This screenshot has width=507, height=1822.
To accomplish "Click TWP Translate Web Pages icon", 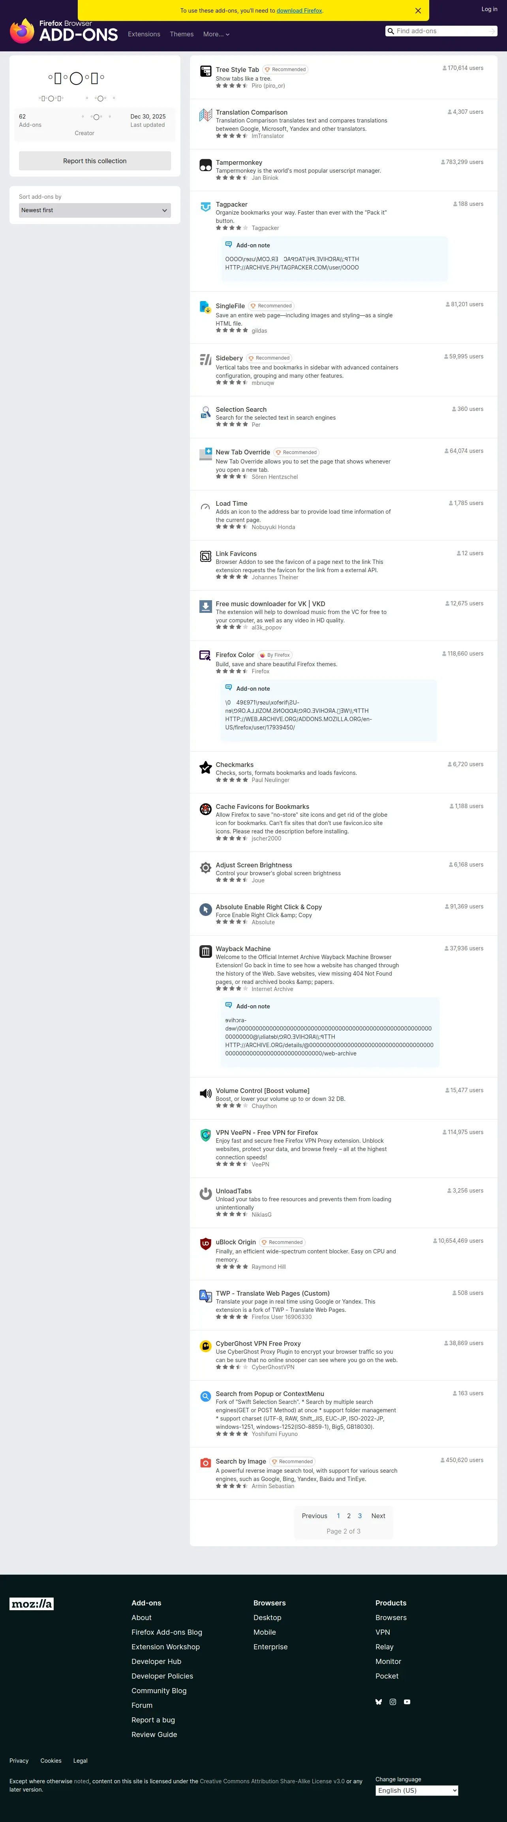I will (x=206, y=1296).
